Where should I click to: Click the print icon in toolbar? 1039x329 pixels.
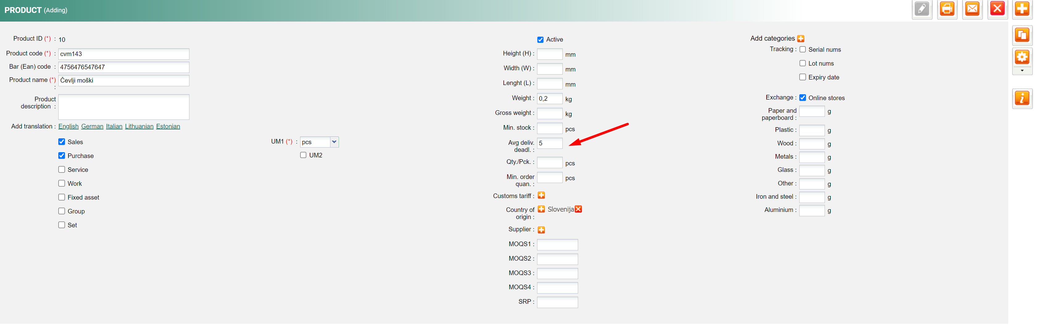click(x=947, y=9)
